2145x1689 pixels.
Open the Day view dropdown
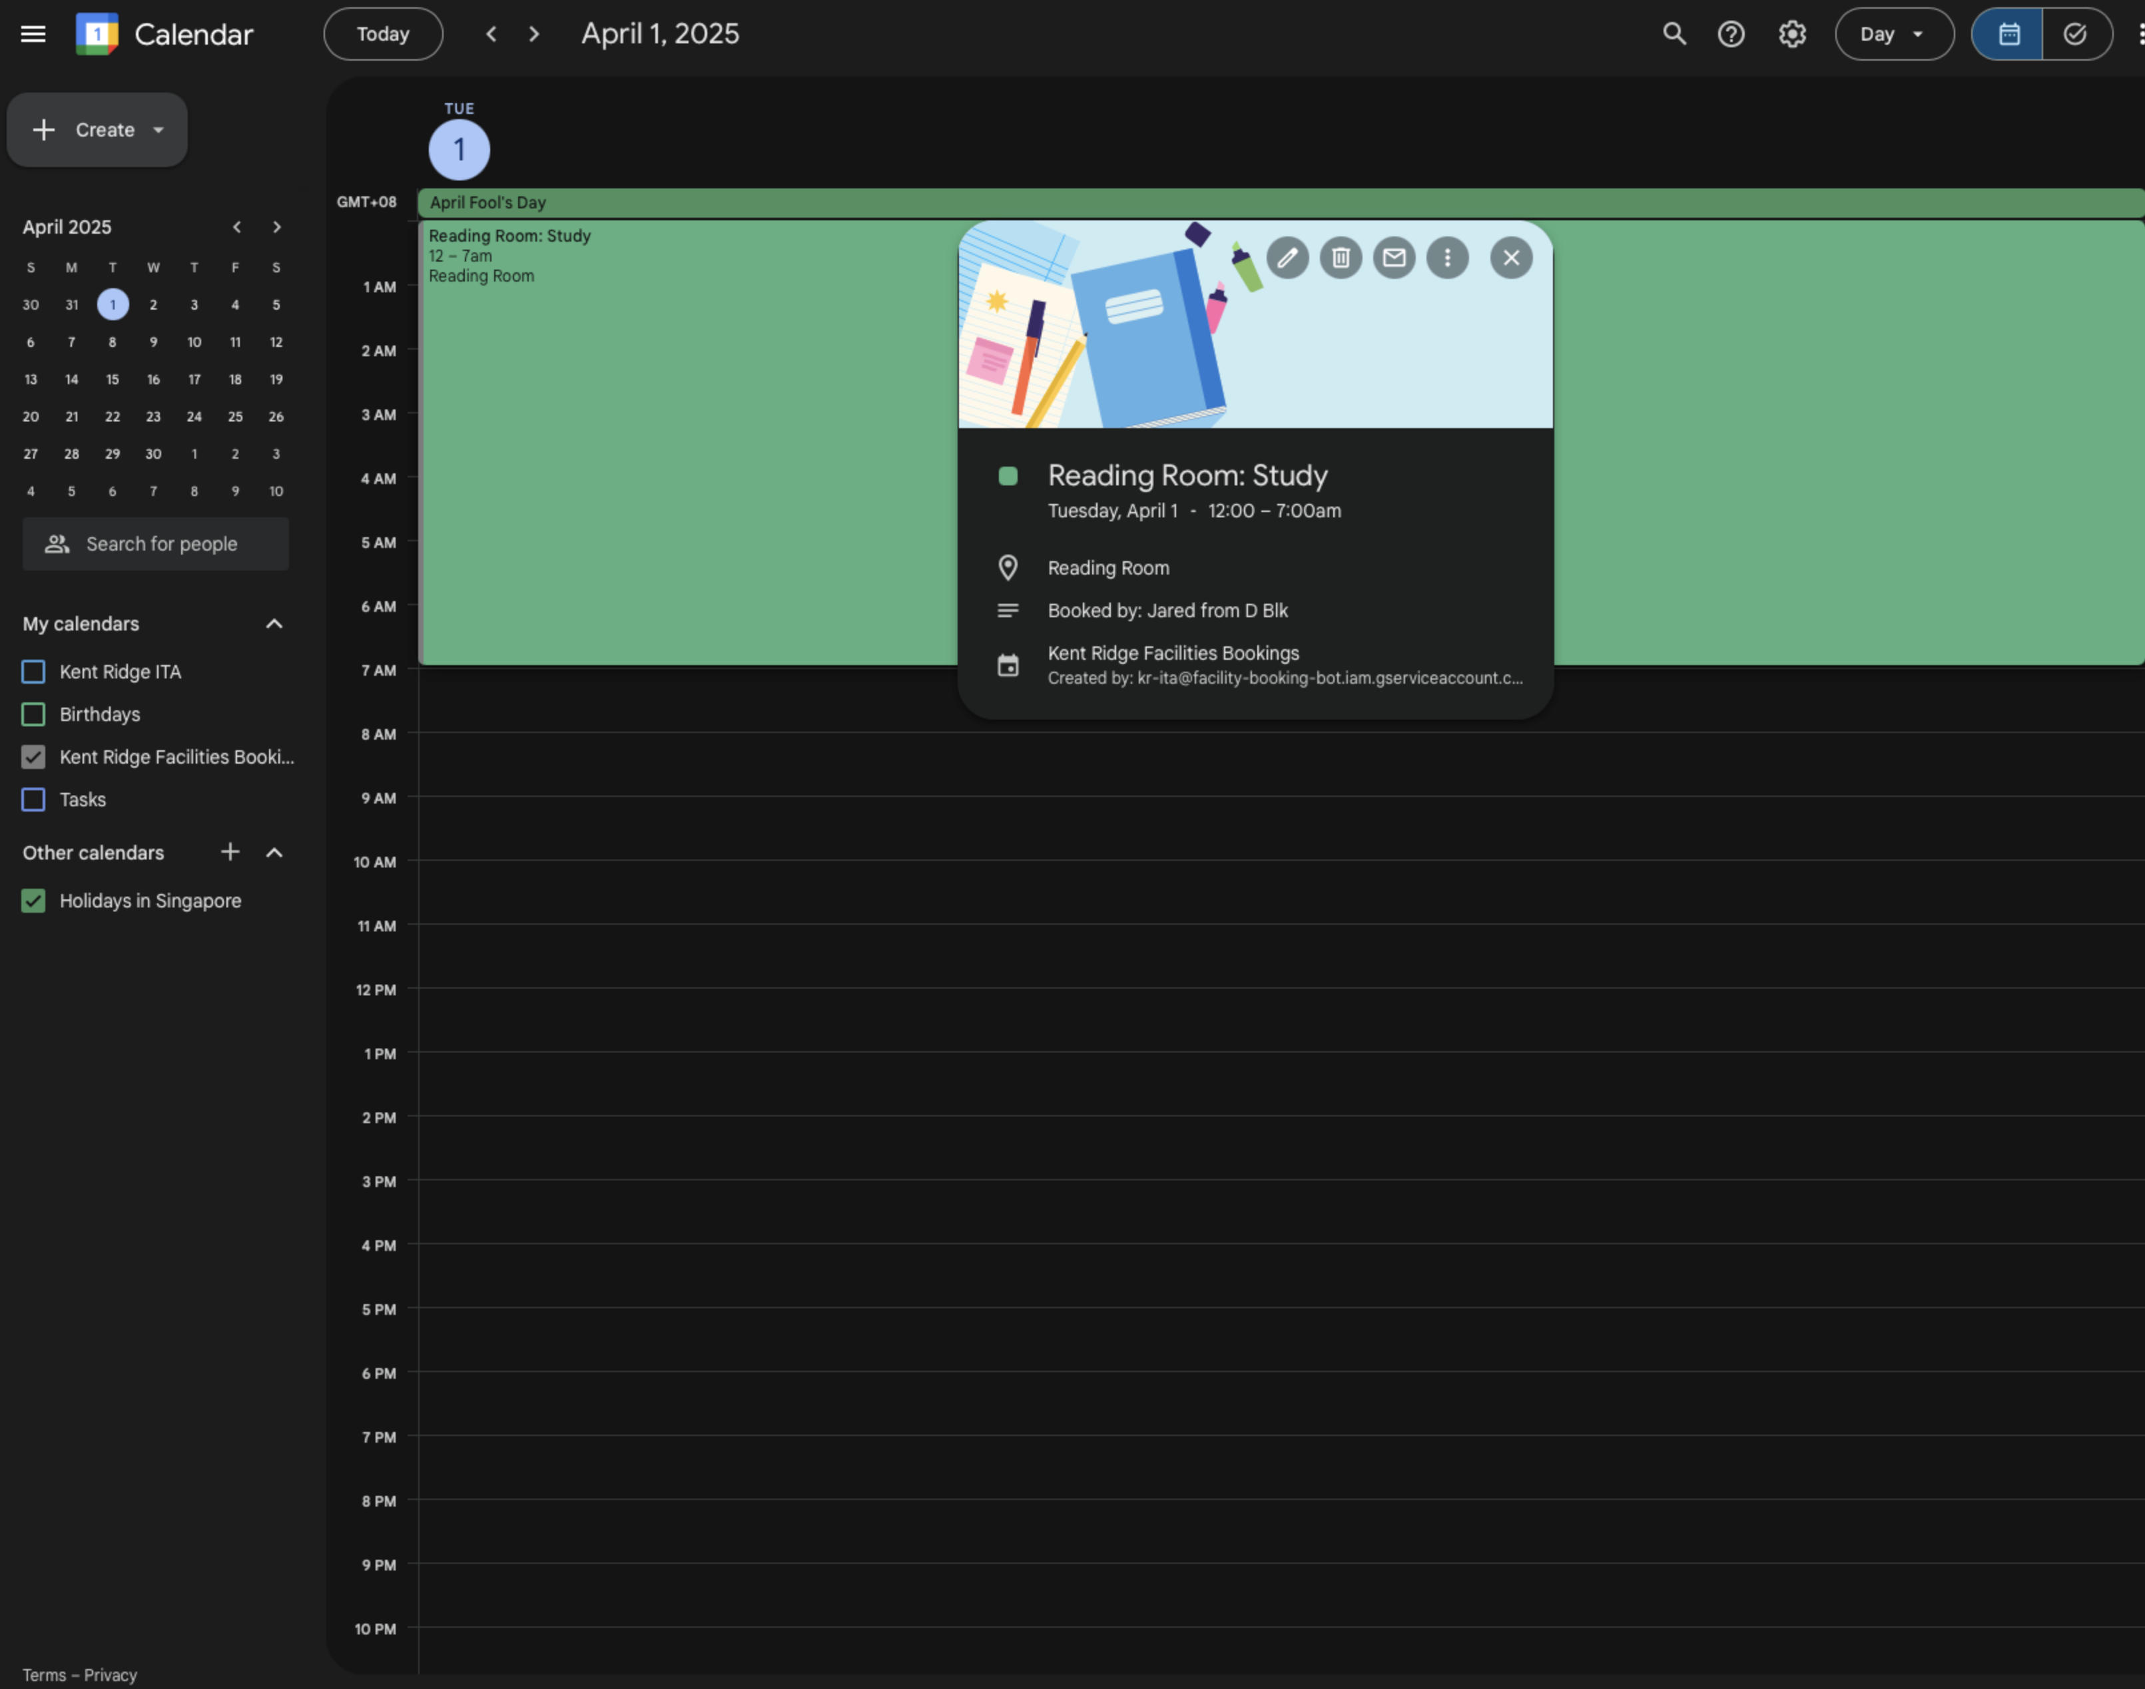[x=1893, y=34]
